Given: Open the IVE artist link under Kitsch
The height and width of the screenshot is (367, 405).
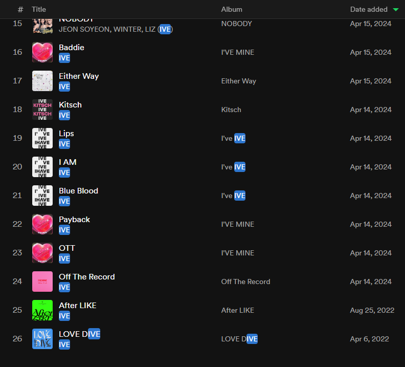Looking at the screenshot, I should pos(64,115).
